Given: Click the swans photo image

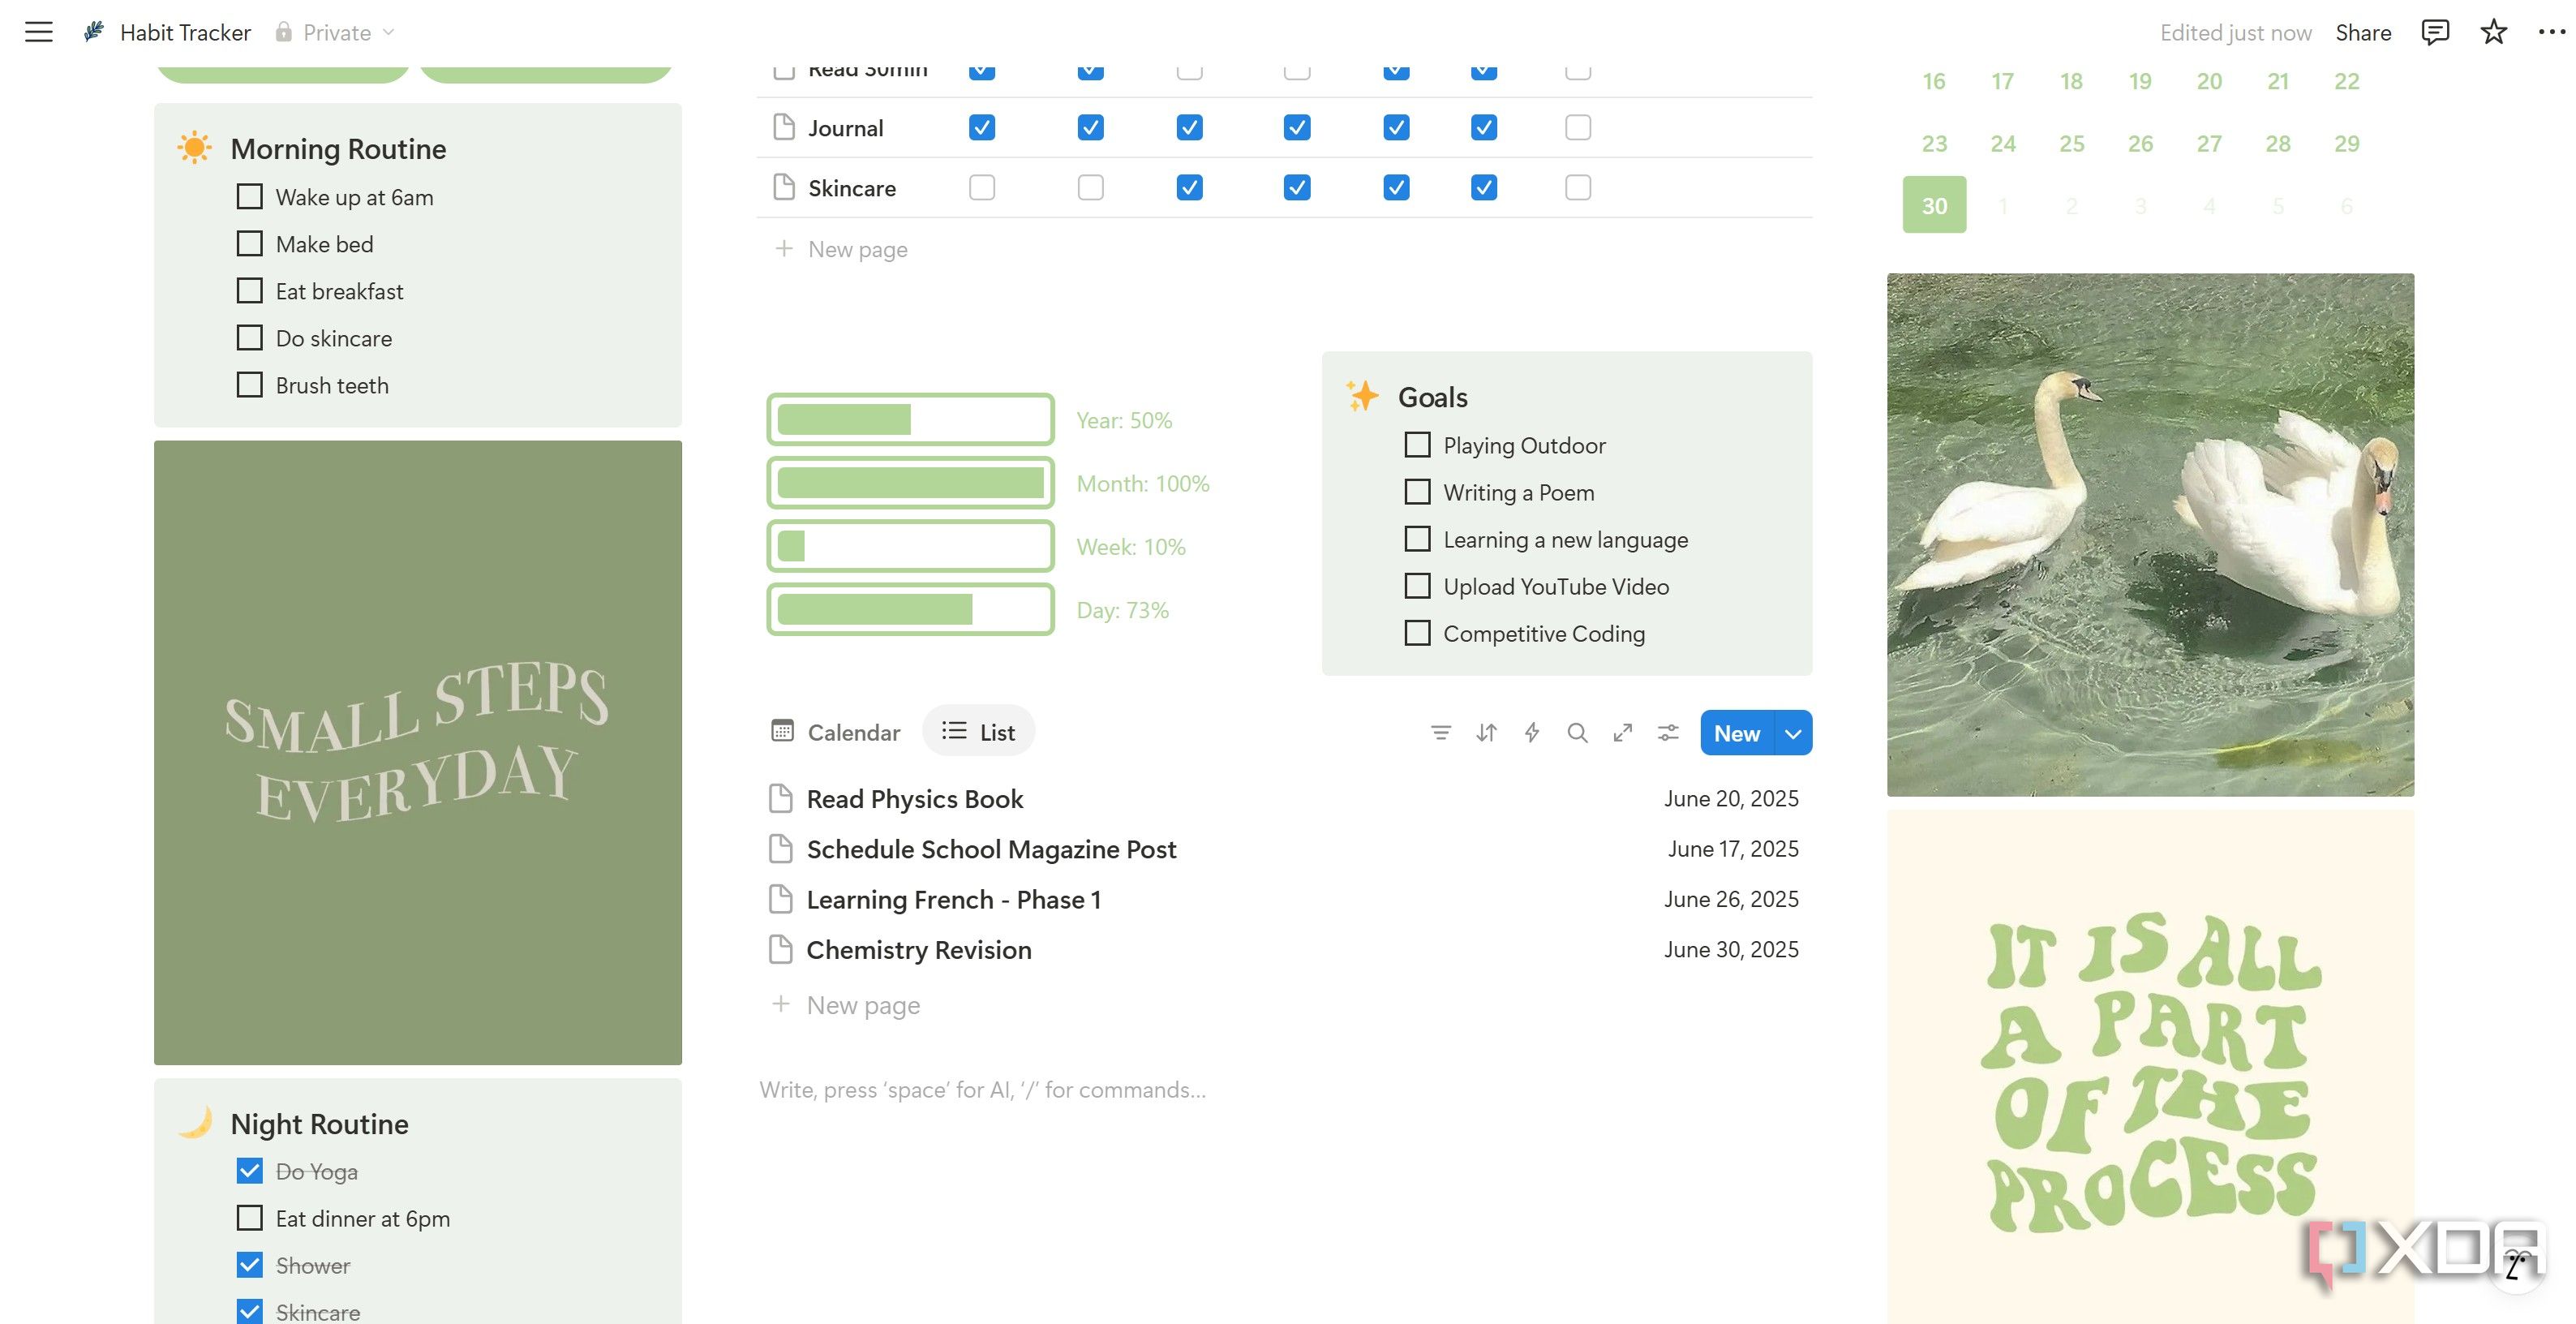Looking at the screenshot, I should (x=2150, y=535).
